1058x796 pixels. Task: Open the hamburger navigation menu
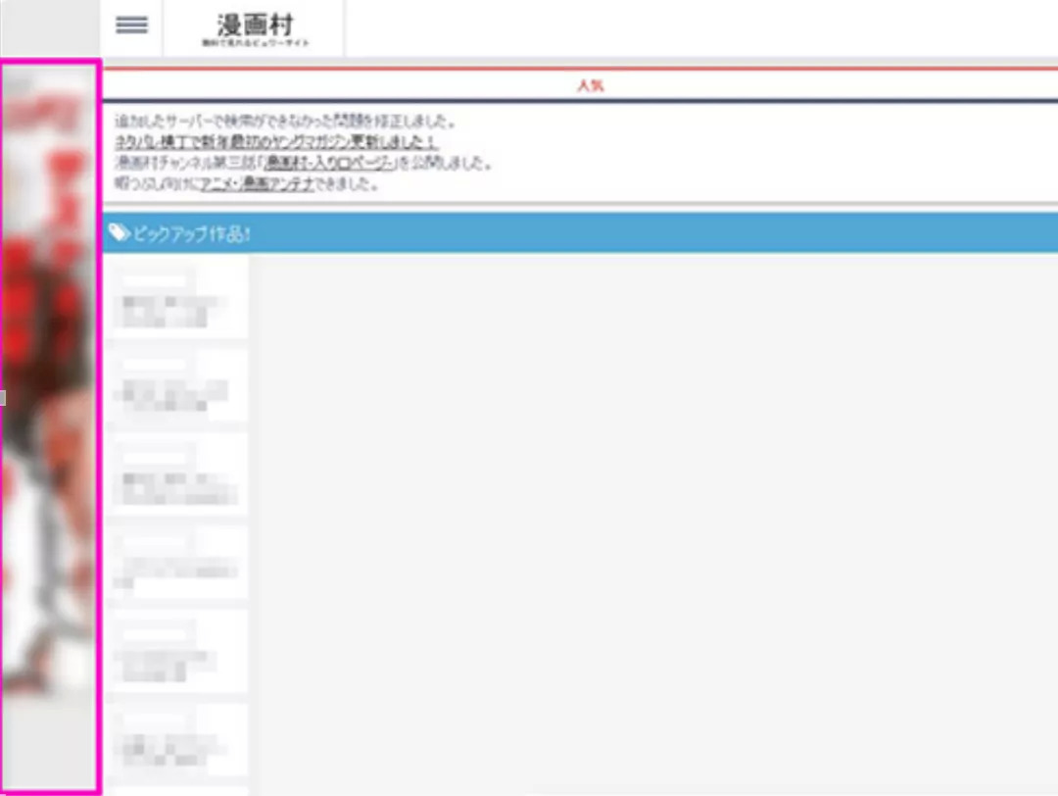(x=131, y=26)
